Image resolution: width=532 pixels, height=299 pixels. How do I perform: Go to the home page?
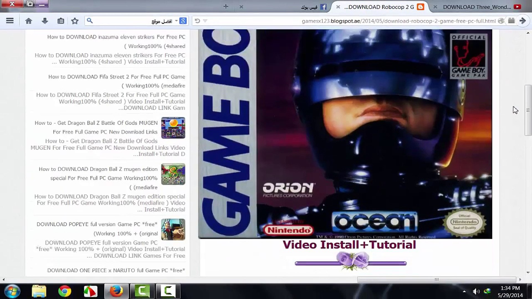(x=29, y=21)
